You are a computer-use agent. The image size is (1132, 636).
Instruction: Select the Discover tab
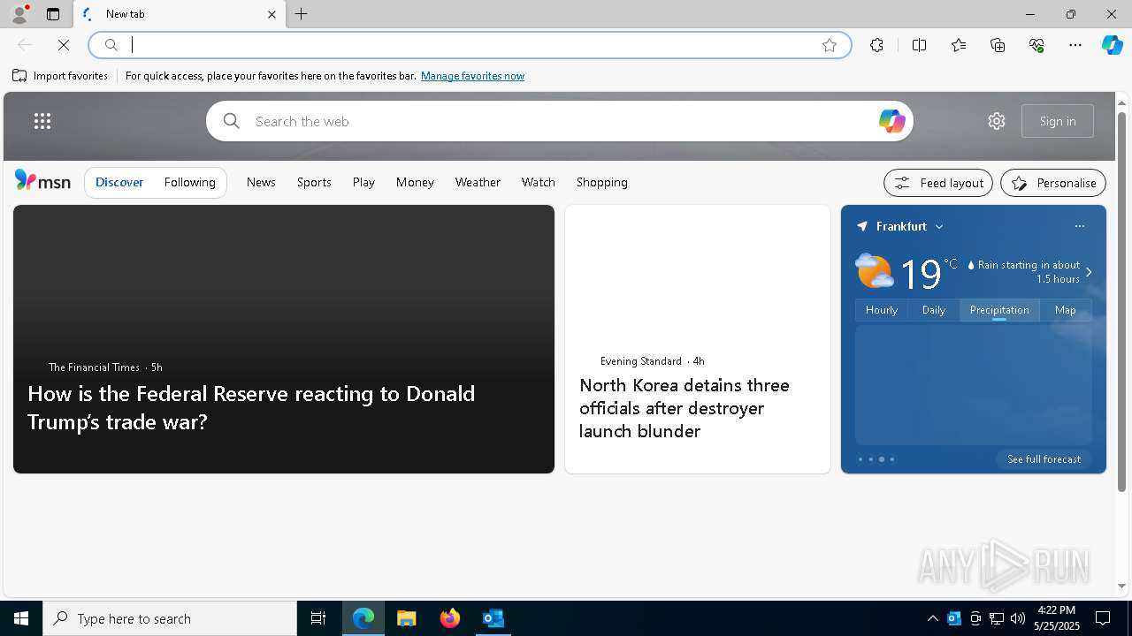[119, 182]
